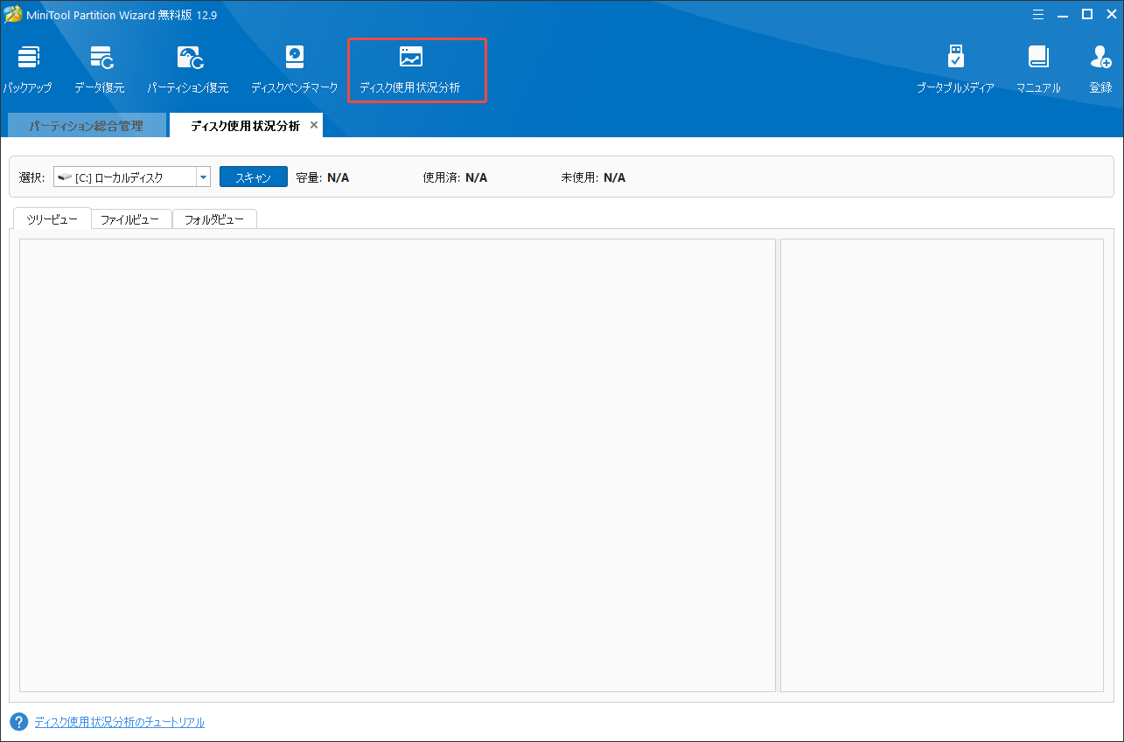
Task: Select the ディスク使用状況分析 tab
Action: (x=245, y=126)
